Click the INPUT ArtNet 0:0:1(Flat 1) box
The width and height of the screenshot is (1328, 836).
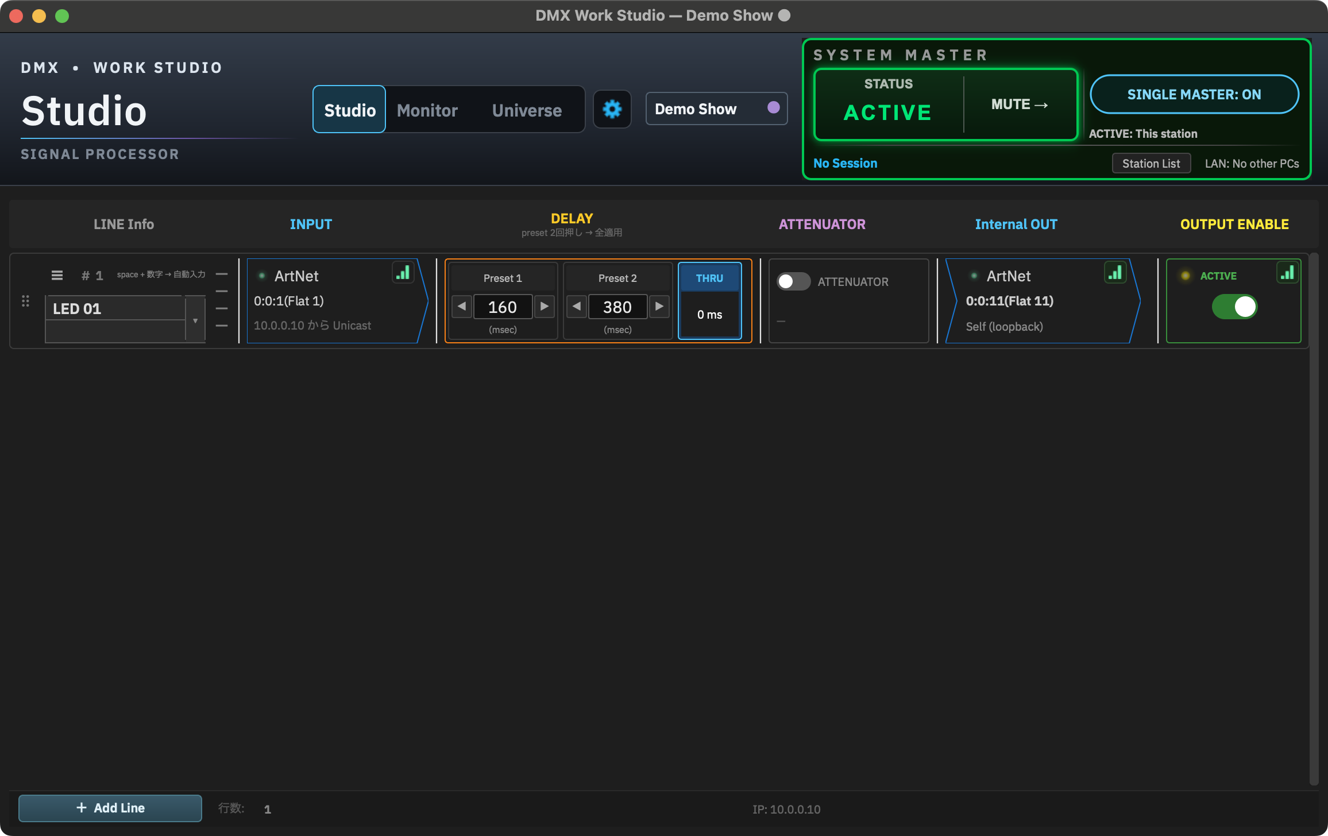click(338, 301)
